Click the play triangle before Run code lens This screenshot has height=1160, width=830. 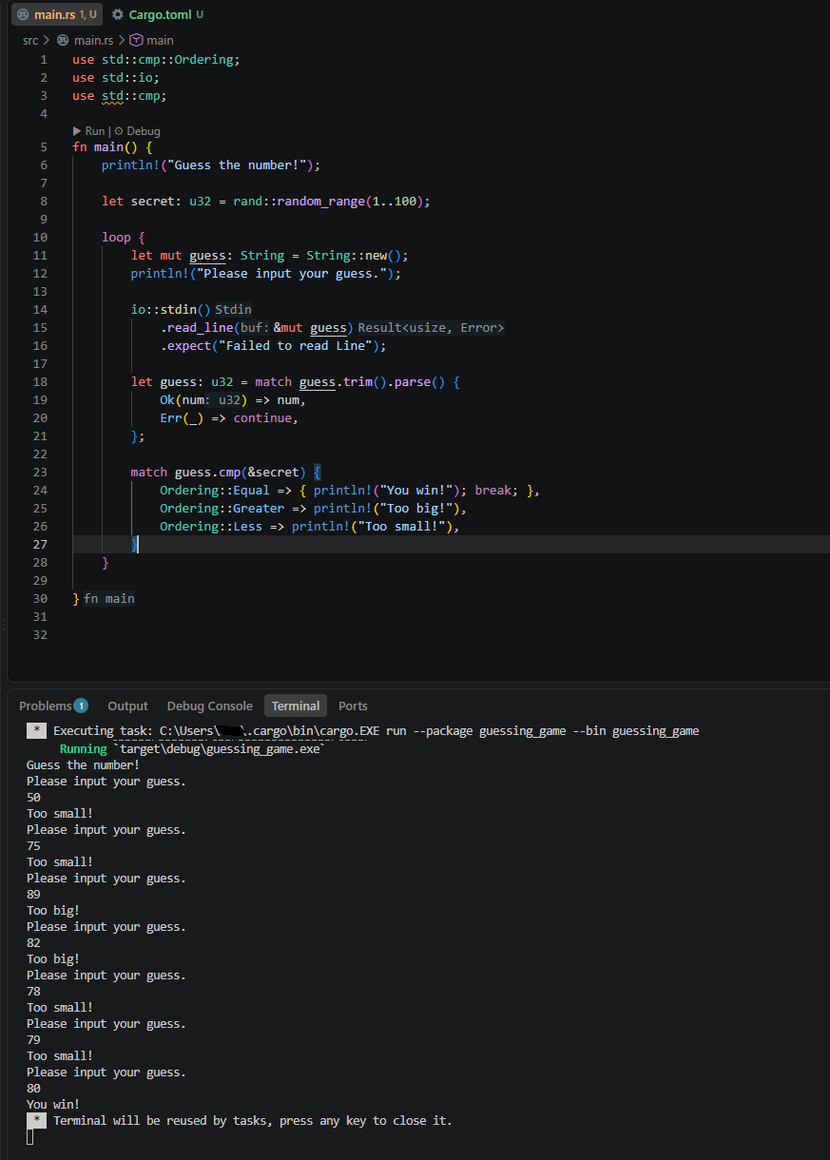[77, 131]
